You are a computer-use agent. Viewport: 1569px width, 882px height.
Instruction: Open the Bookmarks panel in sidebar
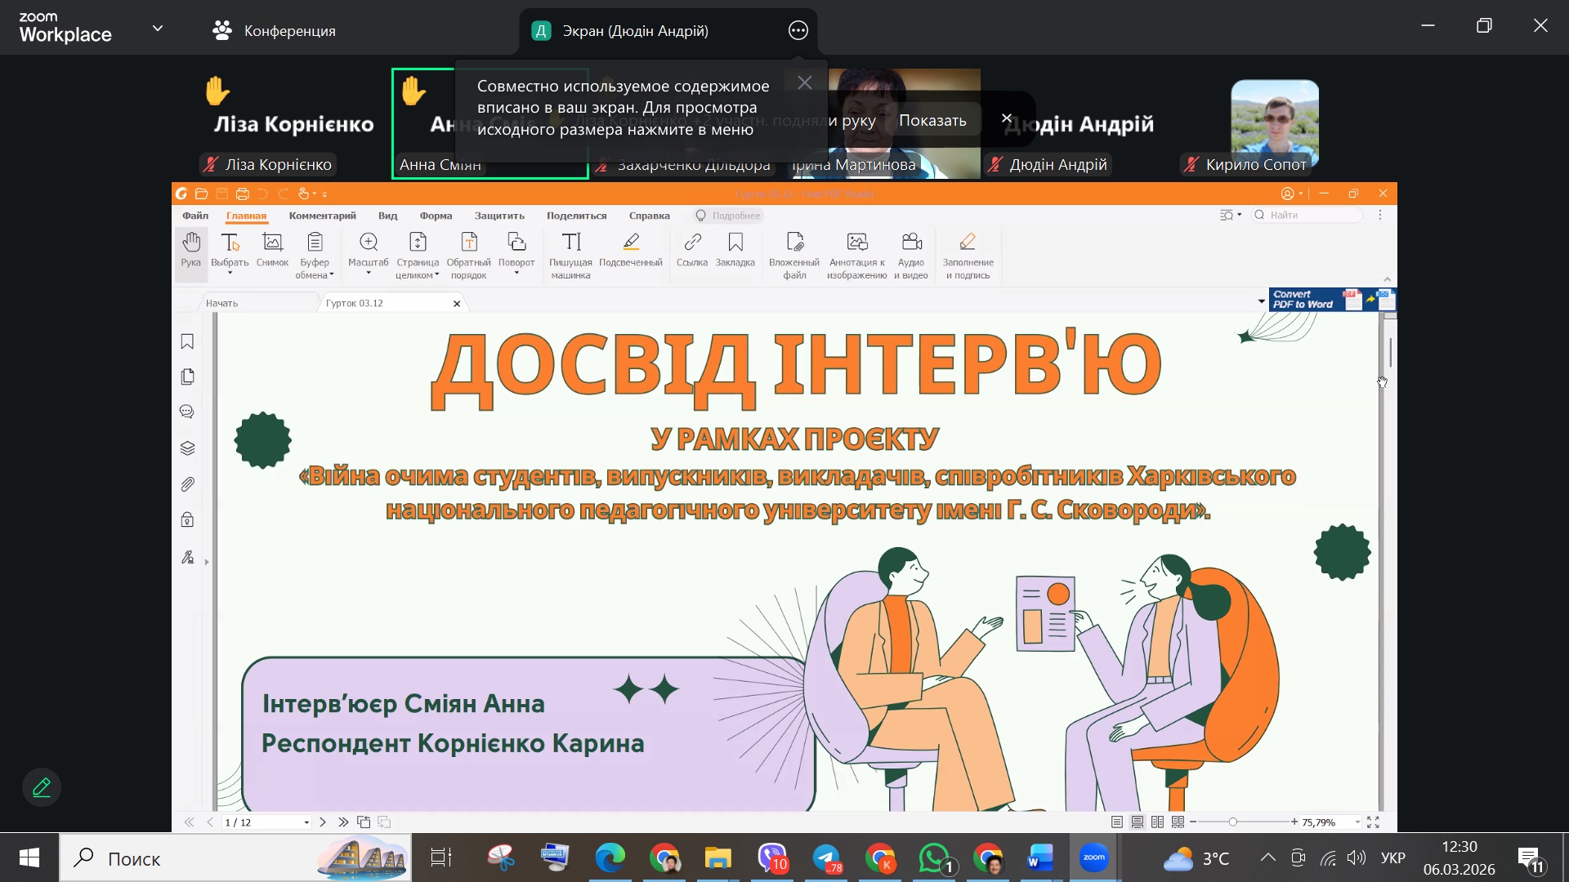pyautogui.click(x=187, y=341)
